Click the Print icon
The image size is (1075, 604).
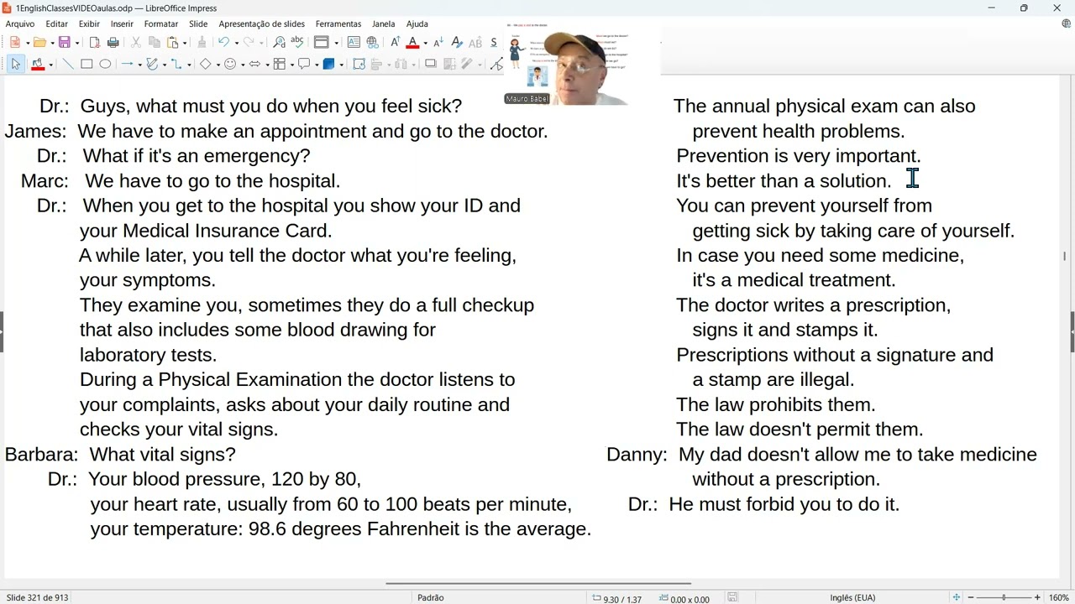click(x=113, y=42)
